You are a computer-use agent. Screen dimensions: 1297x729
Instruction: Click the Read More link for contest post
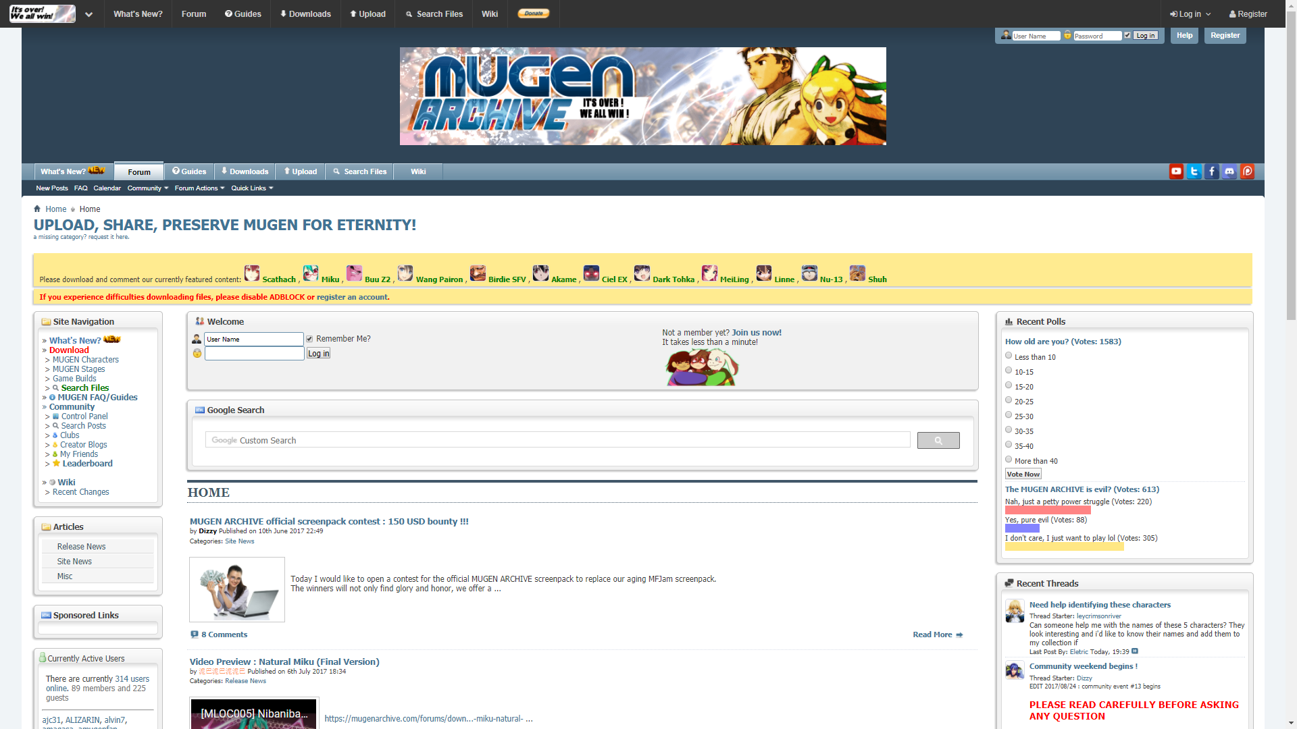click(x=933, y=634)
